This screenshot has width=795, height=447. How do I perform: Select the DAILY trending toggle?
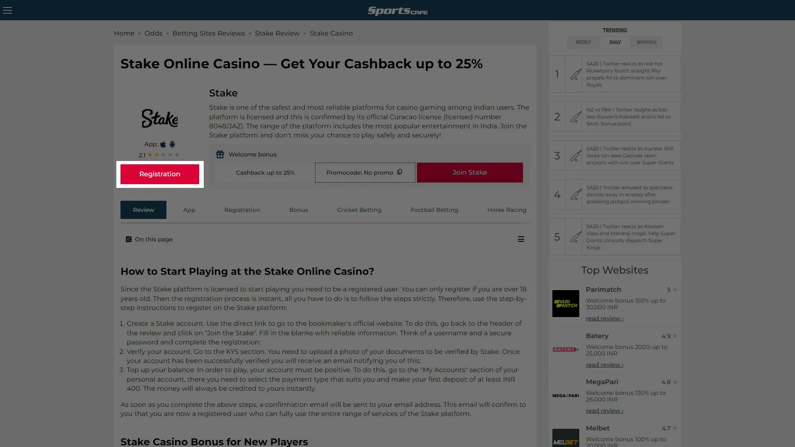pyautogui.click(x=615, y=42)
